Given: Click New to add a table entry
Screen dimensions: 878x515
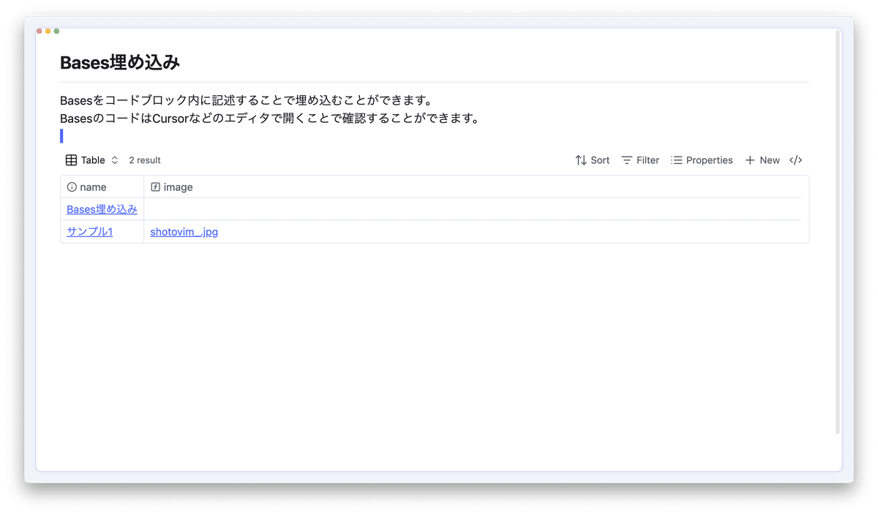Looking at the screenshot, I should (769, 159).
